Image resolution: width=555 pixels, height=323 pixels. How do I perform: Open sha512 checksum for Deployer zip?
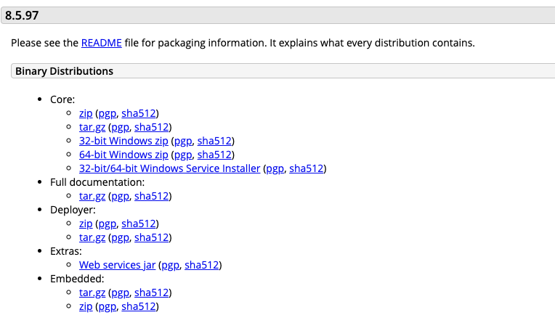pyautogui.click(x=139, y=224)
